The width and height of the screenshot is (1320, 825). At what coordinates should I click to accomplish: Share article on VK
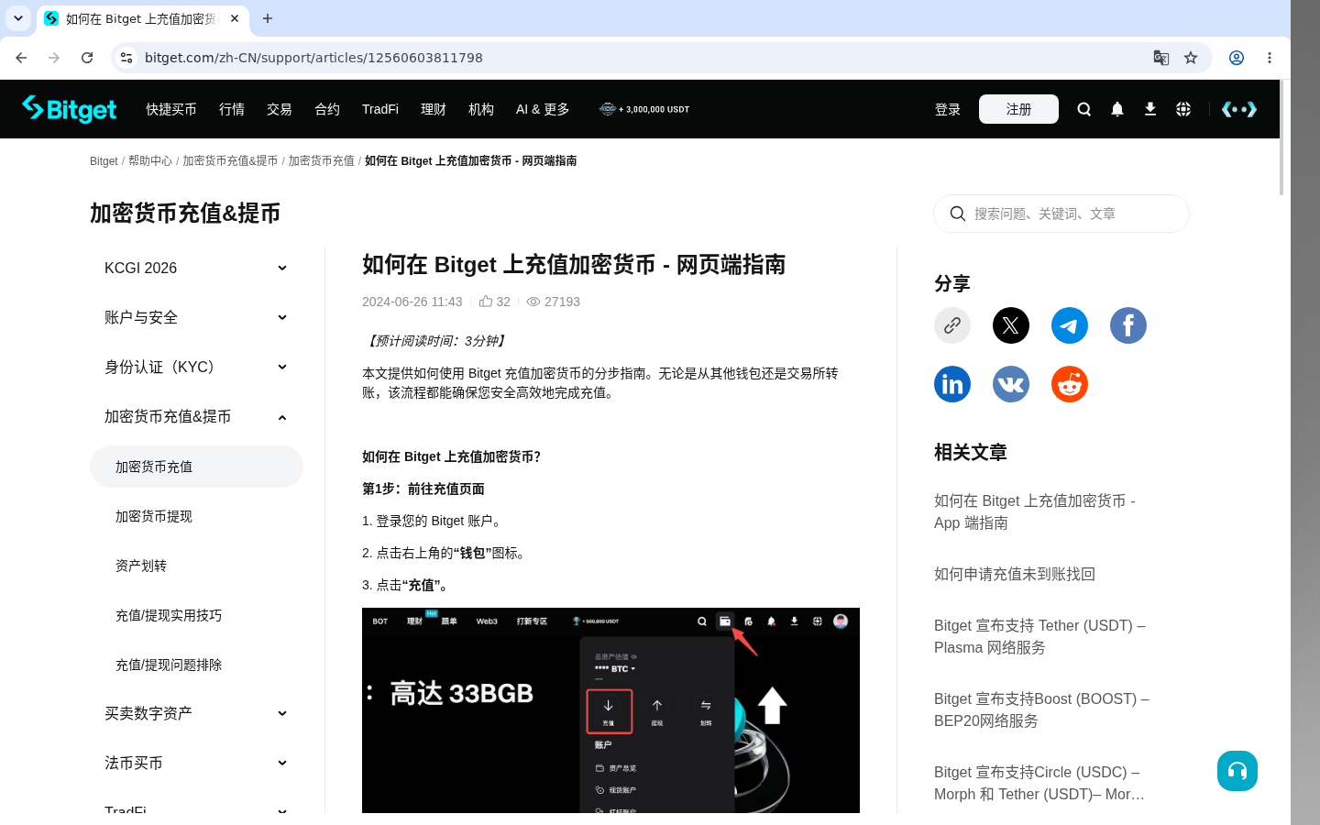pos(1011,384)
